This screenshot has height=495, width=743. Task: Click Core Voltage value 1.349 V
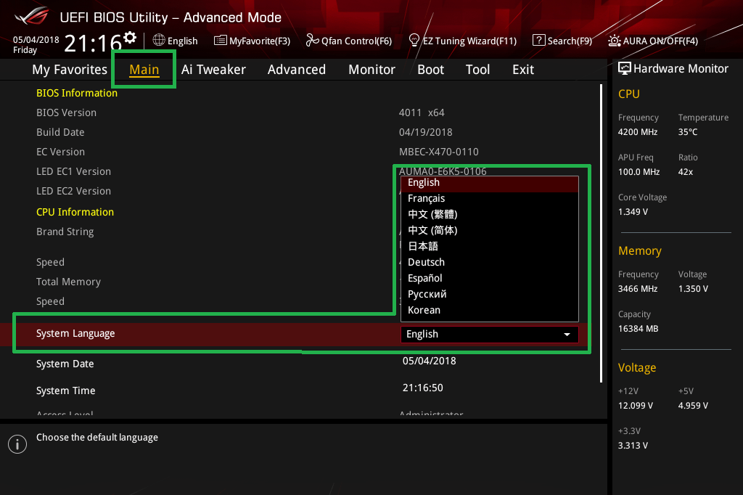(633, 212)
